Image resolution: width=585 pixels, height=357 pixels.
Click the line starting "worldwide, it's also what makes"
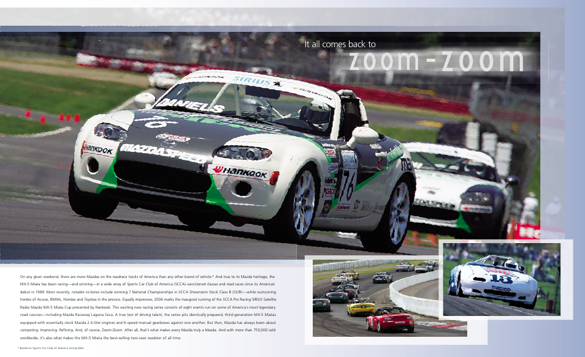(x=101, y=338)
